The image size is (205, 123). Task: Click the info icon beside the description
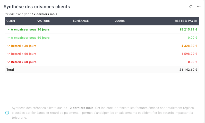(7, 113)
